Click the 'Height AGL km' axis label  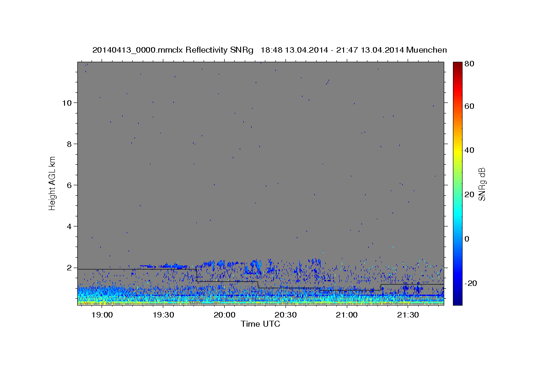(x=53, y=184)
